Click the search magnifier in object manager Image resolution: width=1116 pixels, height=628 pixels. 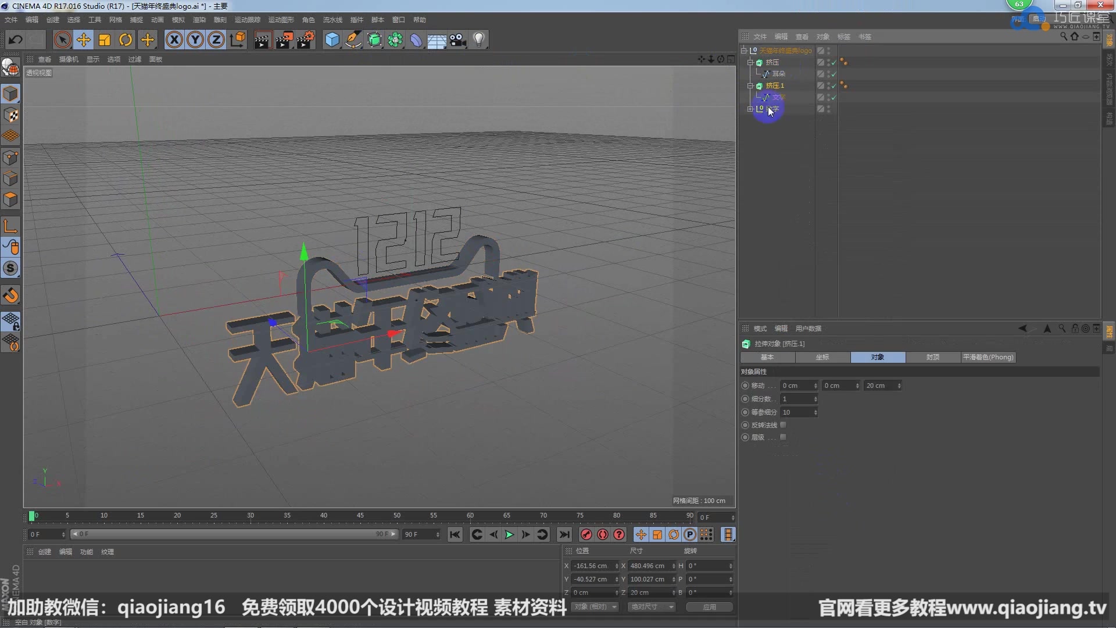1064,37
